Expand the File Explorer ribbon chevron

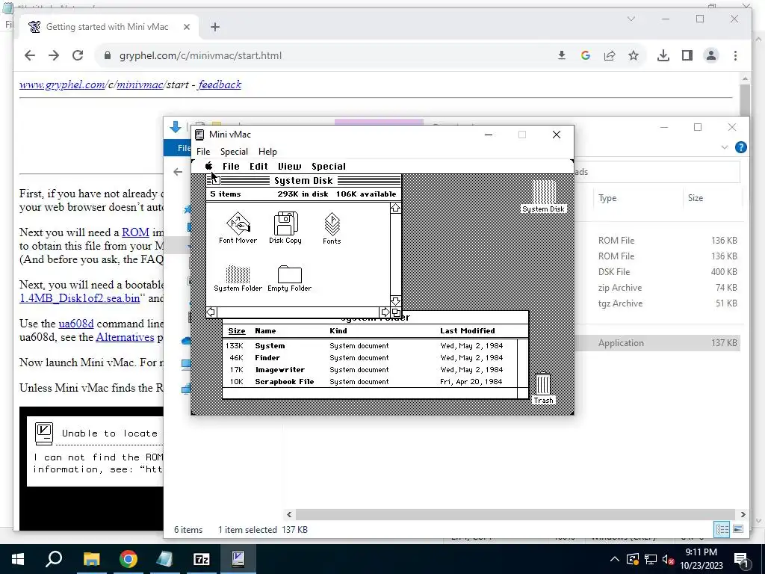tap(725, 147)
